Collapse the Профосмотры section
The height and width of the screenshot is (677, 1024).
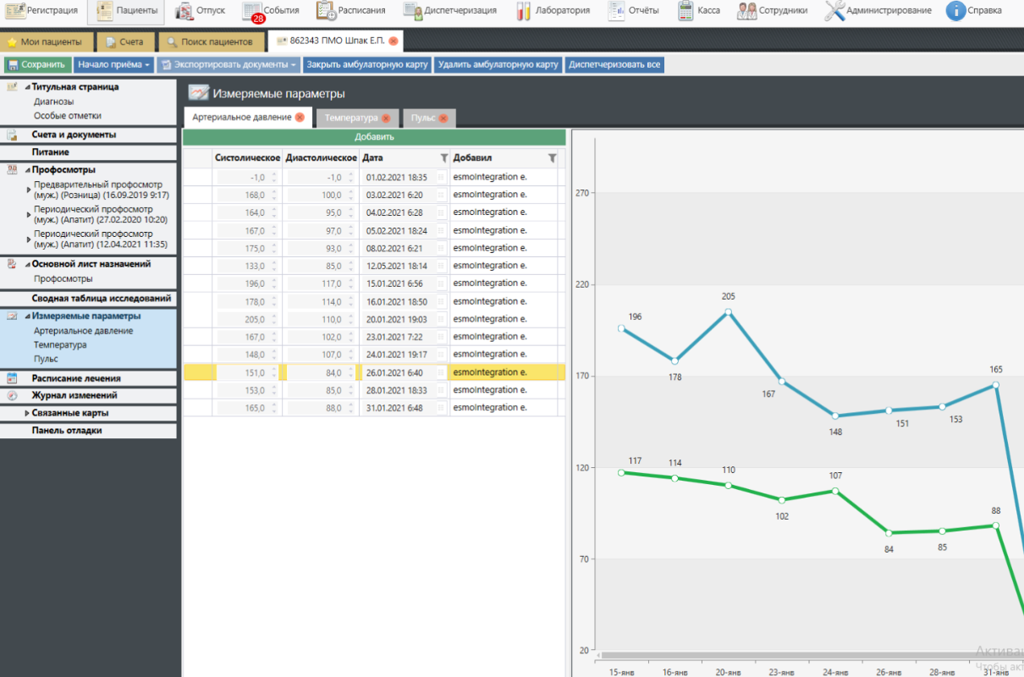[x=27, y=170]
